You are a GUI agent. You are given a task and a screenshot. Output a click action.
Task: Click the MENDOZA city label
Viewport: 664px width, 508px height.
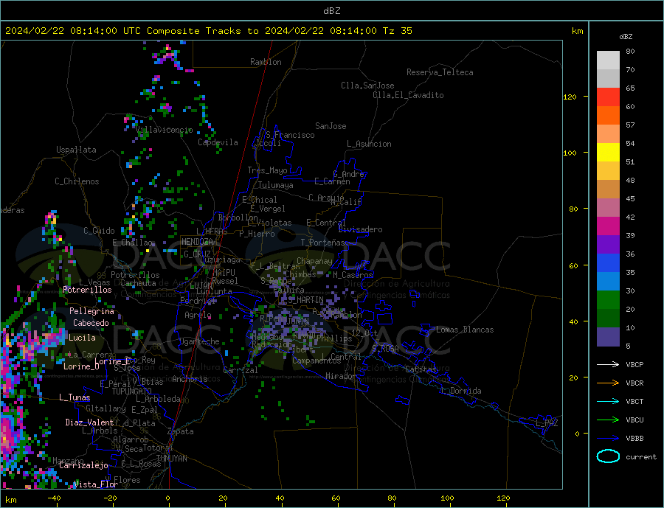point(197,242)
